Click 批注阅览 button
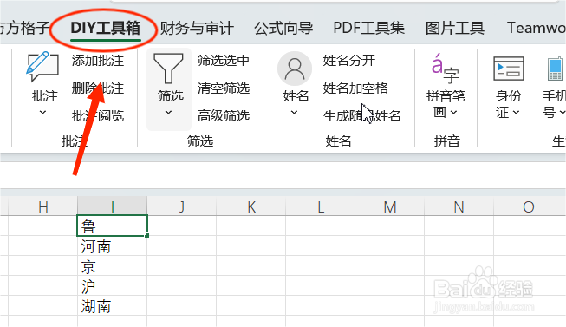 click(x=98, y=116)
